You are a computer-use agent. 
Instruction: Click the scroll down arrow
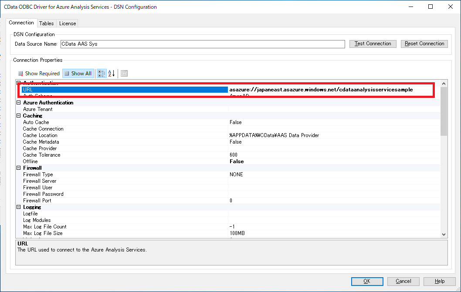444,235
